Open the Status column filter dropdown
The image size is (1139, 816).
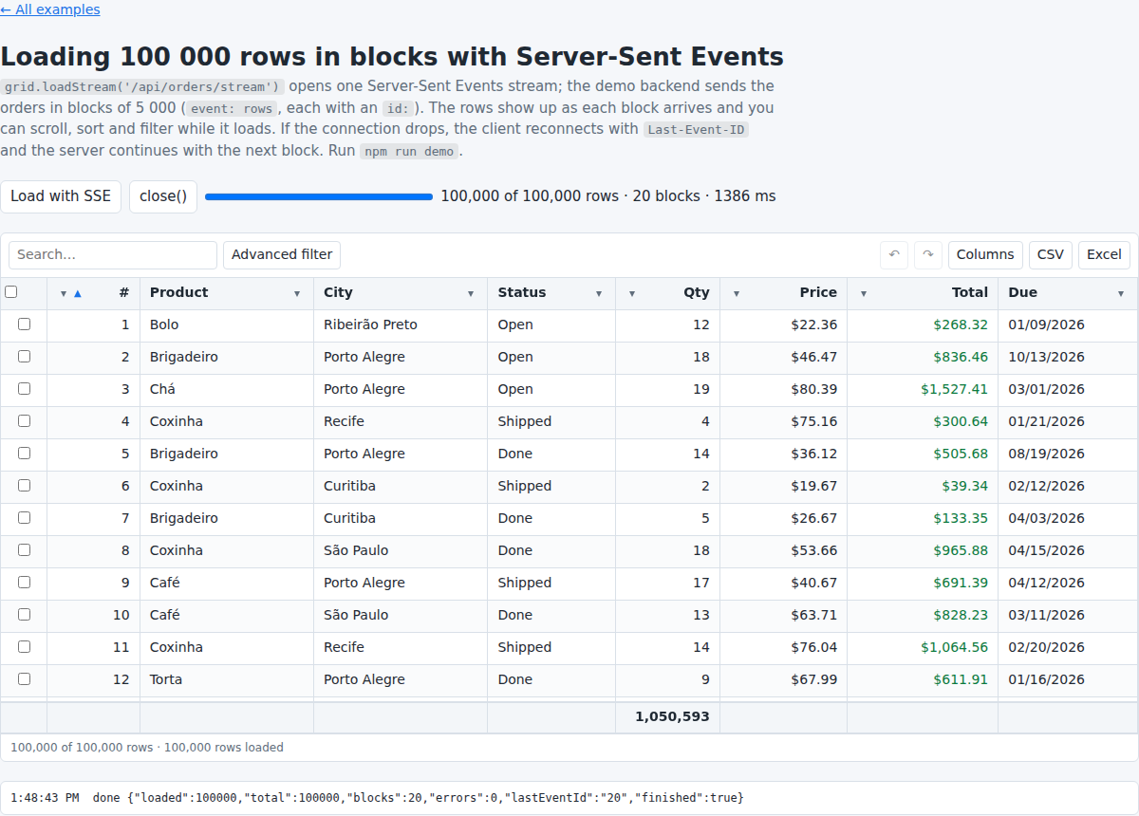pyautogui.click(x=599, y=293)
